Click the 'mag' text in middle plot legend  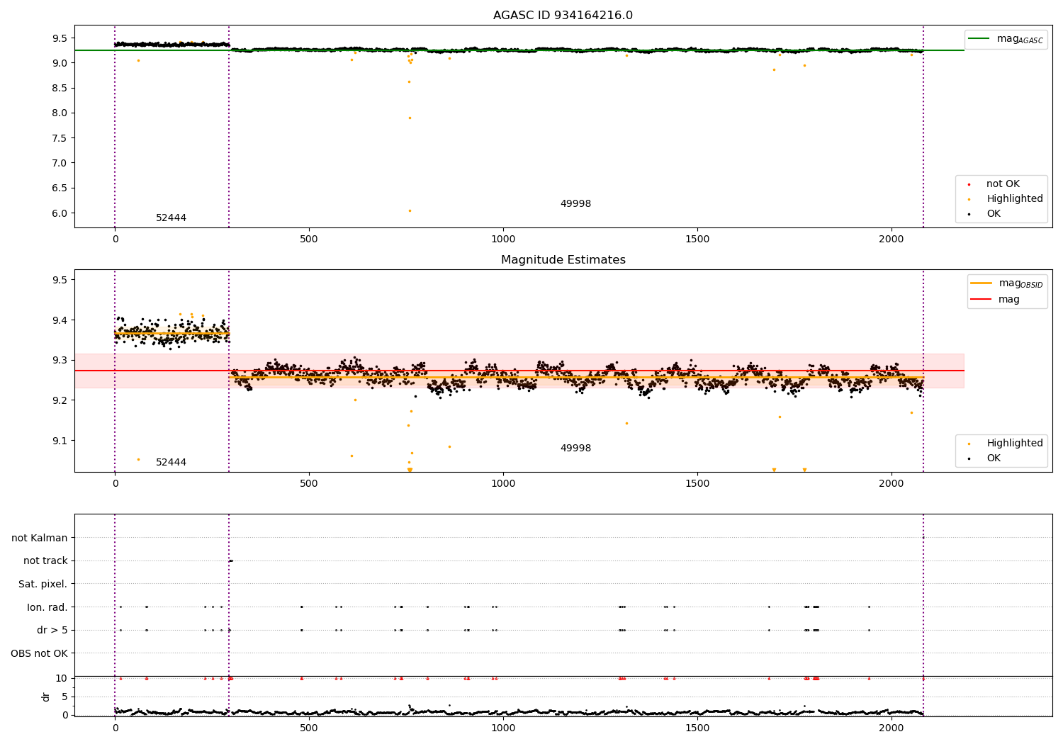[x=1009, y=300]
